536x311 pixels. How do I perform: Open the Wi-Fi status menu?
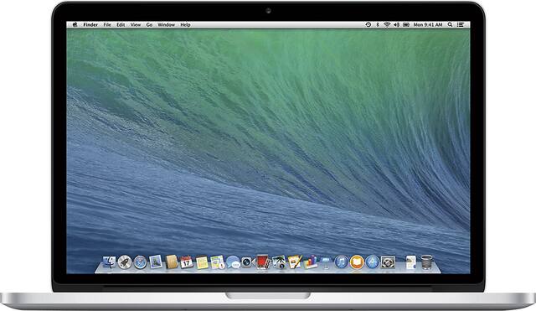click(x=387, y=24)
